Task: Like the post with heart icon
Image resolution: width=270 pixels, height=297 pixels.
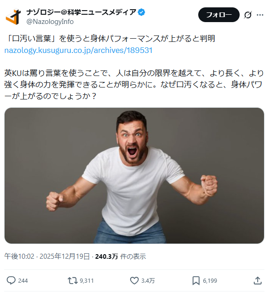Action: pyautogui.click(x=134, y=280)
